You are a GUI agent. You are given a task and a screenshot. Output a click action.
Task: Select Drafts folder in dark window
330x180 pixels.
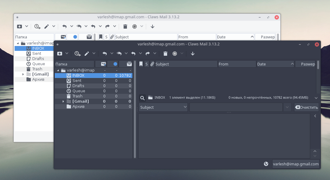94,86
